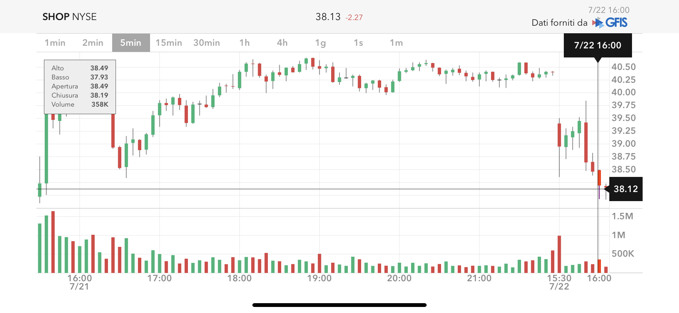
Task: Switch to 1s weekly interval
Action: point(358,43)
